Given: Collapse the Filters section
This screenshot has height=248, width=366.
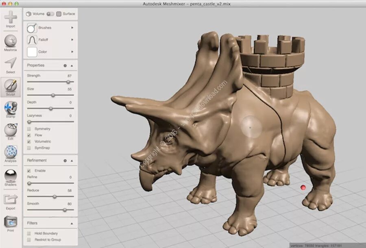Looking at the screenshot, I should 72,224.
